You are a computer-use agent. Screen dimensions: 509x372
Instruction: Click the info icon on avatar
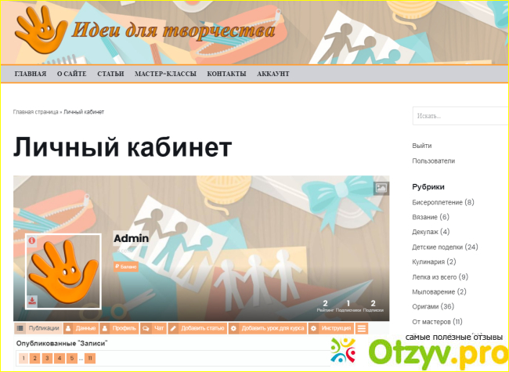coord(32,241)
